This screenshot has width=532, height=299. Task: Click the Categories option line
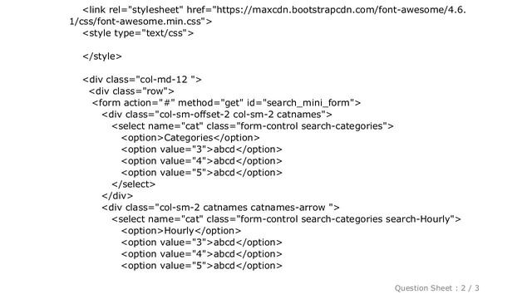click(x=190, y=137)
